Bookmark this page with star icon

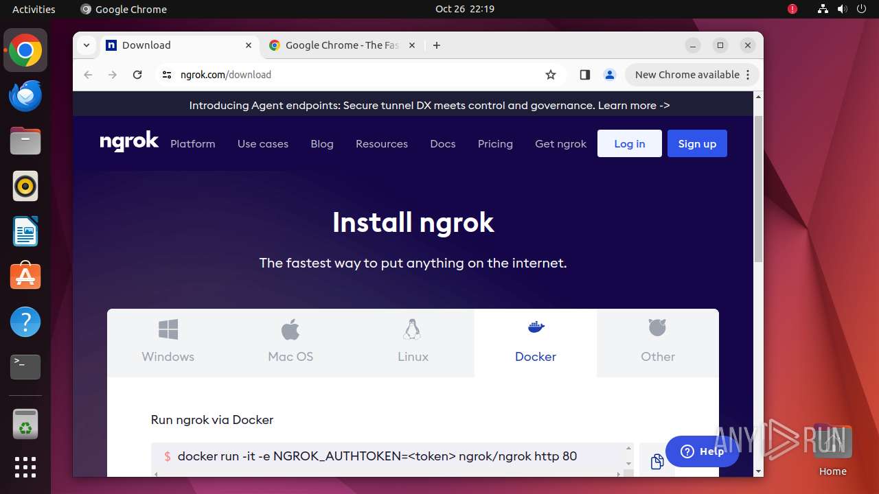tap(551, 75)
